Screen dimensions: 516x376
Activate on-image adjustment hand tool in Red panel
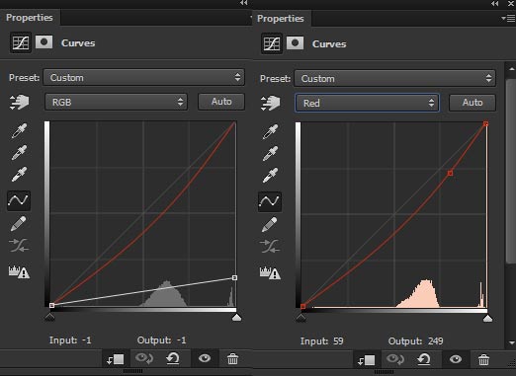[270, 103]
